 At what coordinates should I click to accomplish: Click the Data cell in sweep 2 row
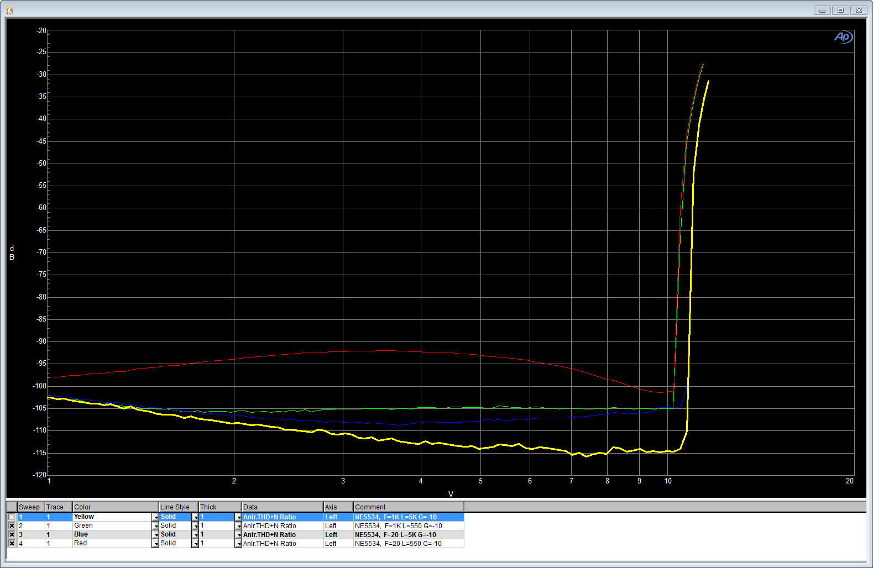click(283, 526)
